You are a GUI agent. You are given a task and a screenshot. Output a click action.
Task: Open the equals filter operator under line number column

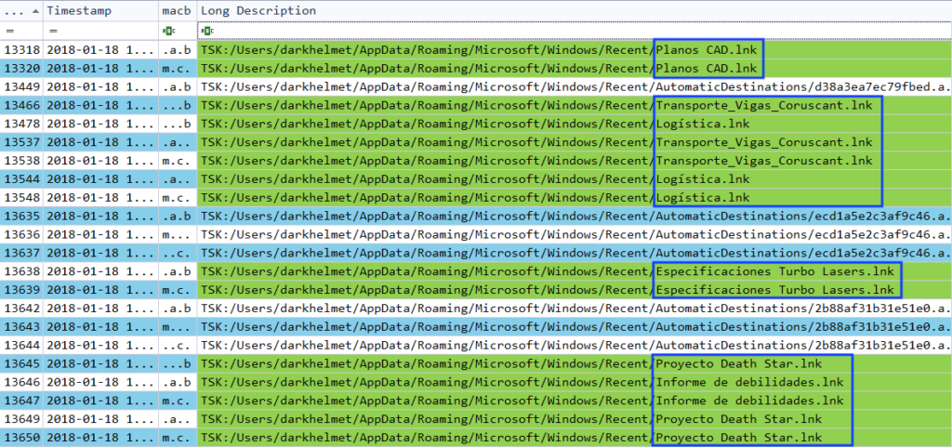[x=8, y=30]
